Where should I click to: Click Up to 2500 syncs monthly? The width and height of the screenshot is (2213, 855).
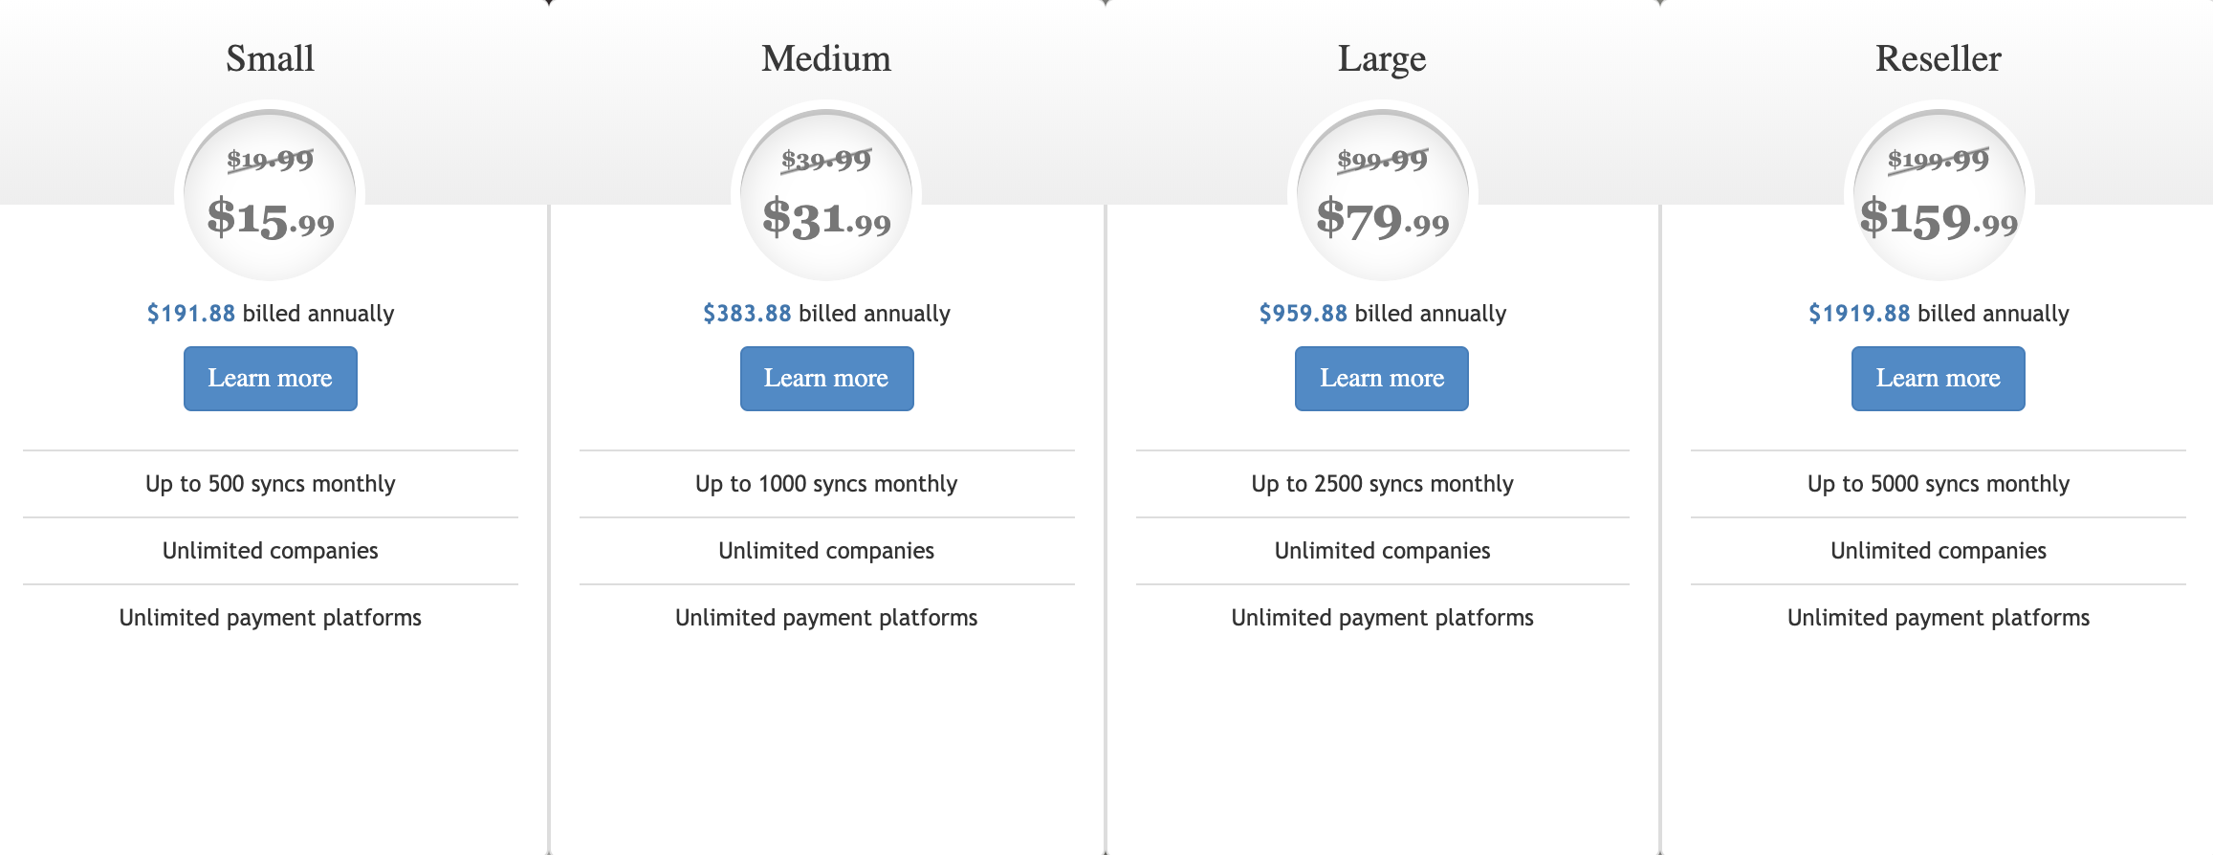point(1383,484)
